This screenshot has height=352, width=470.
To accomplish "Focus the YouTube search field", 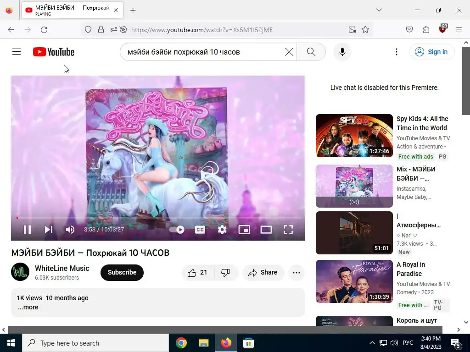I will tap(204, 52).
